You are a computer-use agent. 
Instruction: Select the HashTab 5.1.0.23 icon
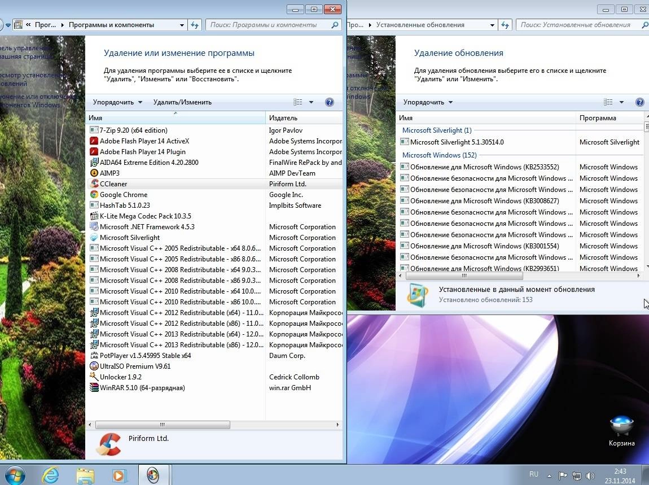(x=94, y=206)
